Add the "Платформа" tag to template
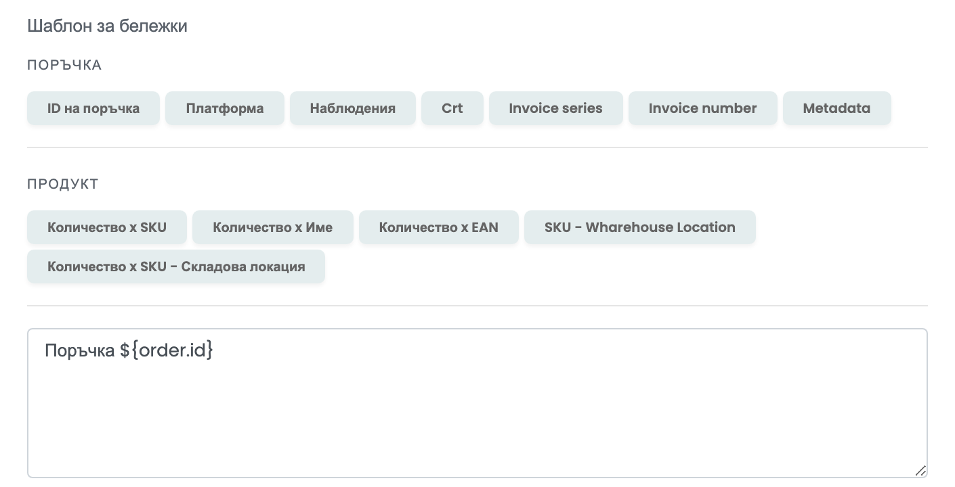955x487 pixels. click(x=225, y=108)
